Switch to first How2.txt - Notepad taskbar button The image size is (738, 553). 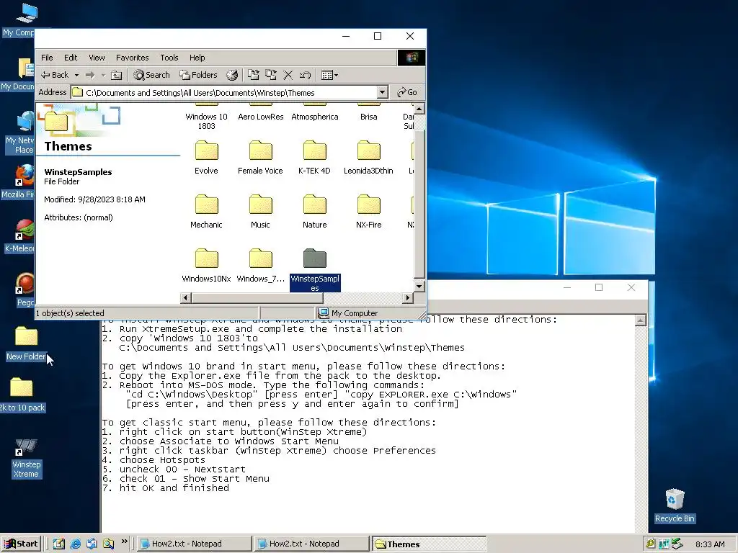pos(193,544)
